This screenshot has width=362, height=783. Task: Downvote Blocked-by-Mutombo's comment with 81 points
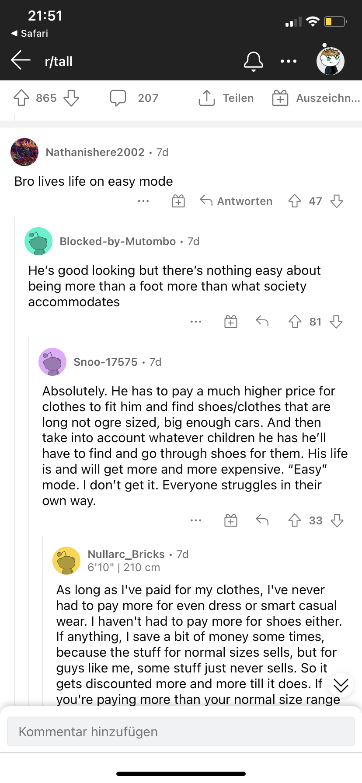point(336,322)
